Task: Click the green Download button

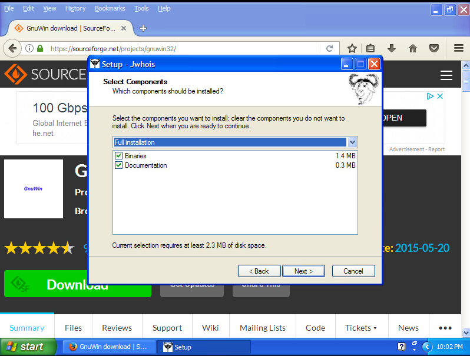Action: [x=77, y=284]
